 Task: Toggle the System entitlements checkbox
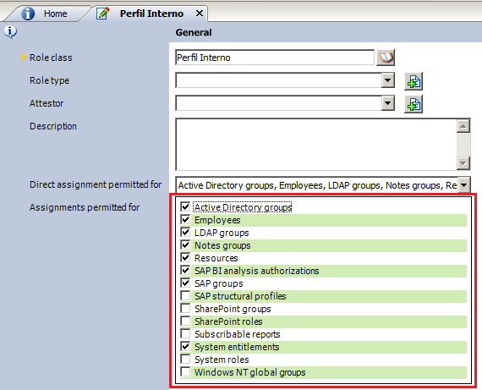pos(185,347)
